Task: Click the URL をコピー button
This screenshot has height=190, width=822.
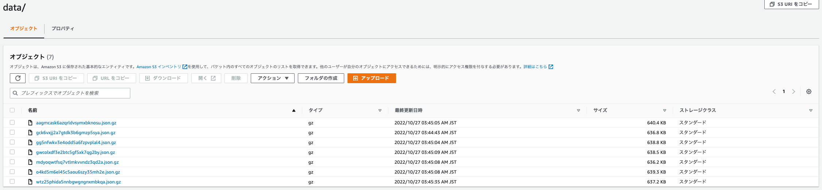Action: coord(111,78)
